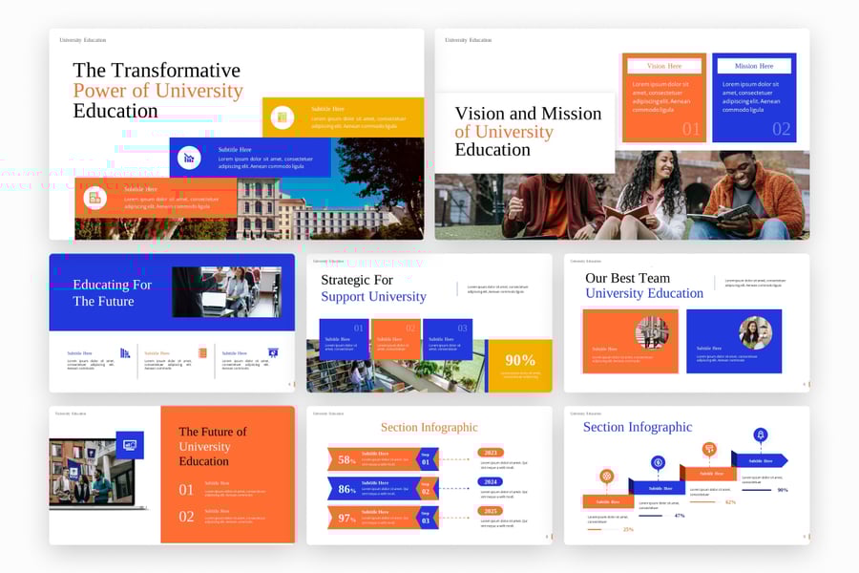The image size is (859, 573).
Task: Click the circular icon in the orange subtitle banner
Action: click(x=94, y=198)
